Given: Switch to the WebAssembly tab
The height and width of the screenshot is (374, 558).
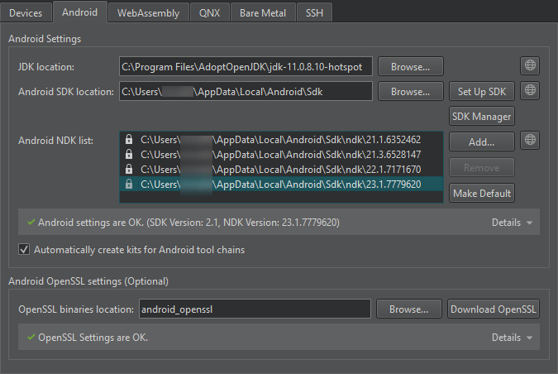Looking at the screenshot, I should point(149,13).
